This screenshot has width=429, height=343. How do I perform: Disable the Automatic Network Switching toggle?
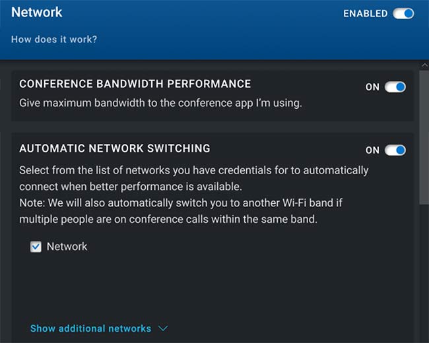pyautogui.click(x=395, y=150)
